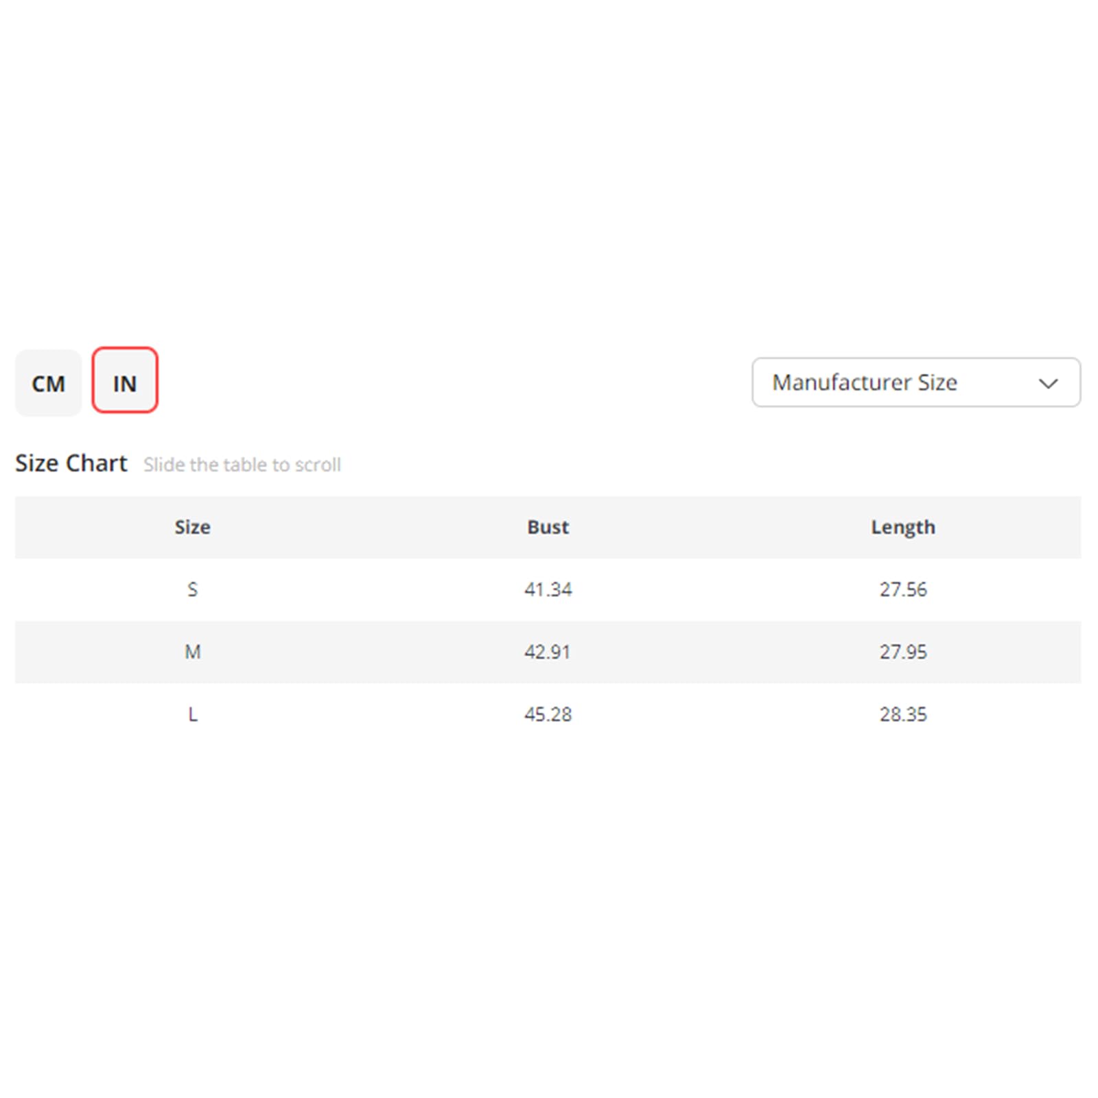Click the Length column header

point(903,528)
